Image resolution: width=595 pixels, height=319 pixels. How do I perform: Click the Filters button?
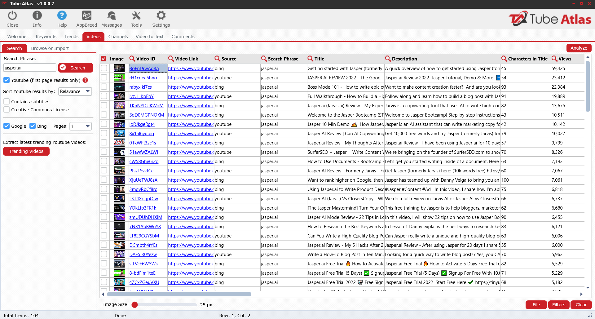[x=559, y=305]
